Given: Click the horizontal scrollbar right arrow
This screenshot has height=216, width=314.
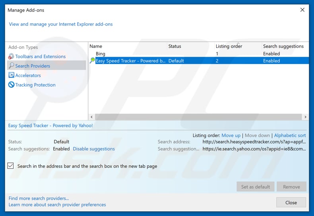Looking at the screenshot, I should pyautogui.click(x=305, y=117).
